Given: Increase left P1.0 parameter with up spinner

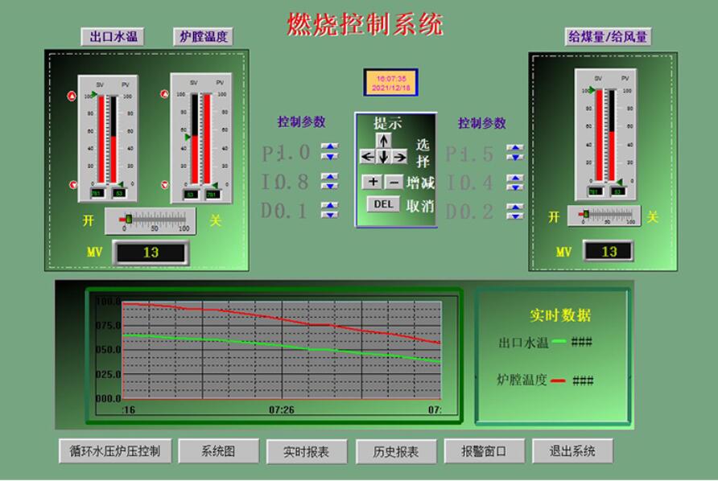Looking at the screenshot, I should pos(330,147).
